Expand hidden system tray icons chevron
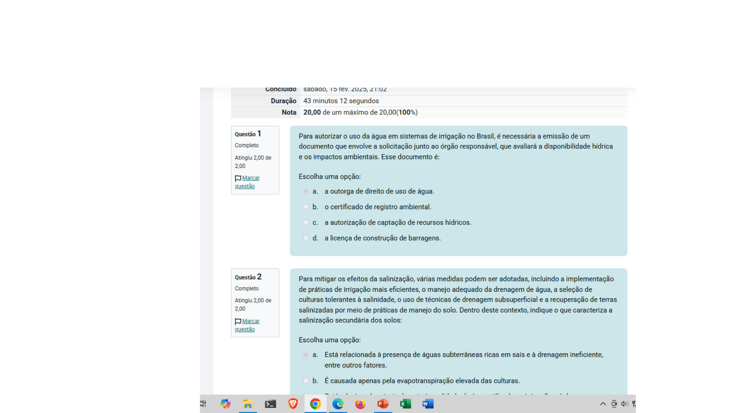The height and width of the screenshot is (413, 735). coord(603,404)
